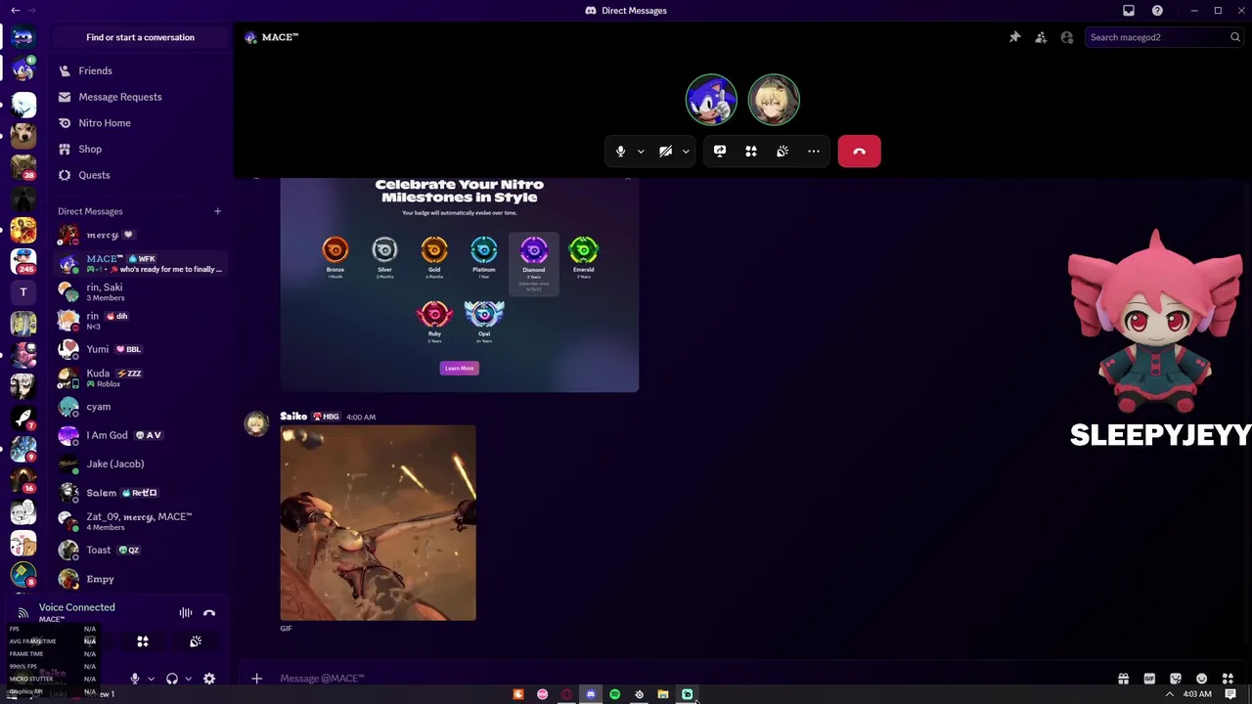Screen dimensions: 1252x704
Task: Open sticker picker in message bar
Action: [x=1176, y=679]
